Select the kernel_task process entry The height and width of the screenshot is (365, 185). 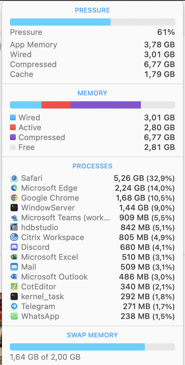(92, 297)
